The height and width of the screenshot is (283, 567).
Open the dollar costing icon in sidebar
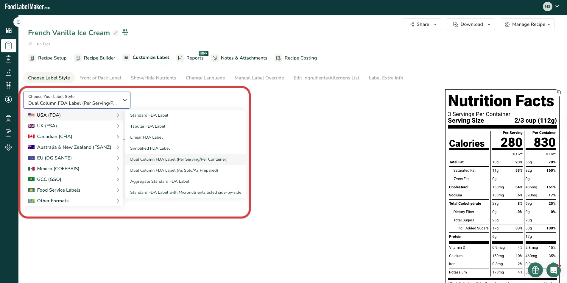pos(9,99)
